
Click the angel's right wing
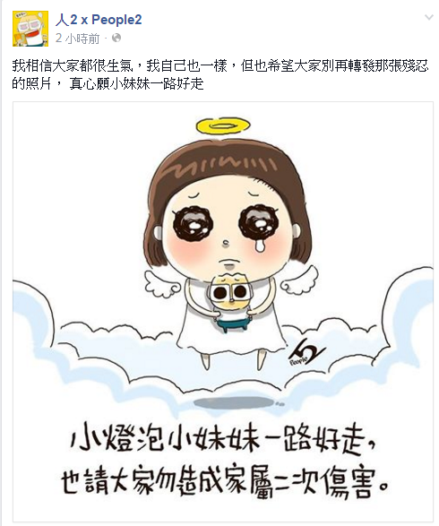[x=299, y=279]
